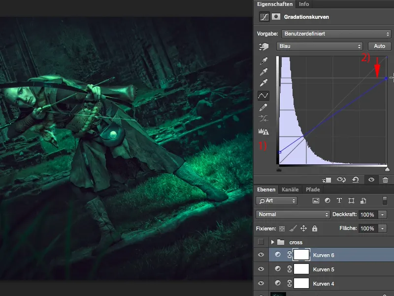Open the Blau channel dropdown
This screenshot has width=394, height=296.
[x=319, y=46]
